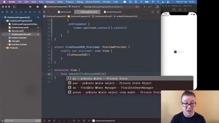Toggle the navigator sidebar panel
Image resolution: width=219 pixels, height=123 pixels.
click(14, 7)
